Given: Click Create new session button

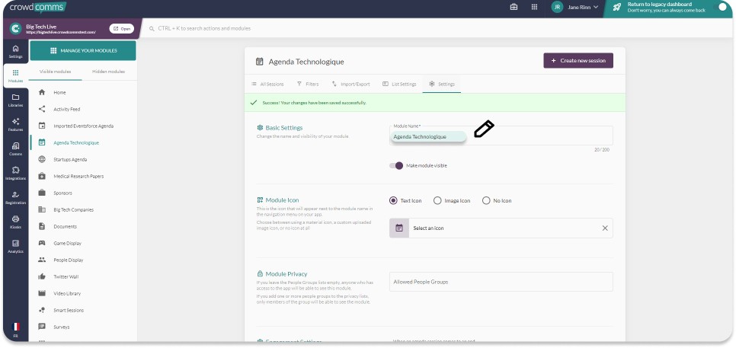Looking at the screenshot, I should (x=578, y=60).
